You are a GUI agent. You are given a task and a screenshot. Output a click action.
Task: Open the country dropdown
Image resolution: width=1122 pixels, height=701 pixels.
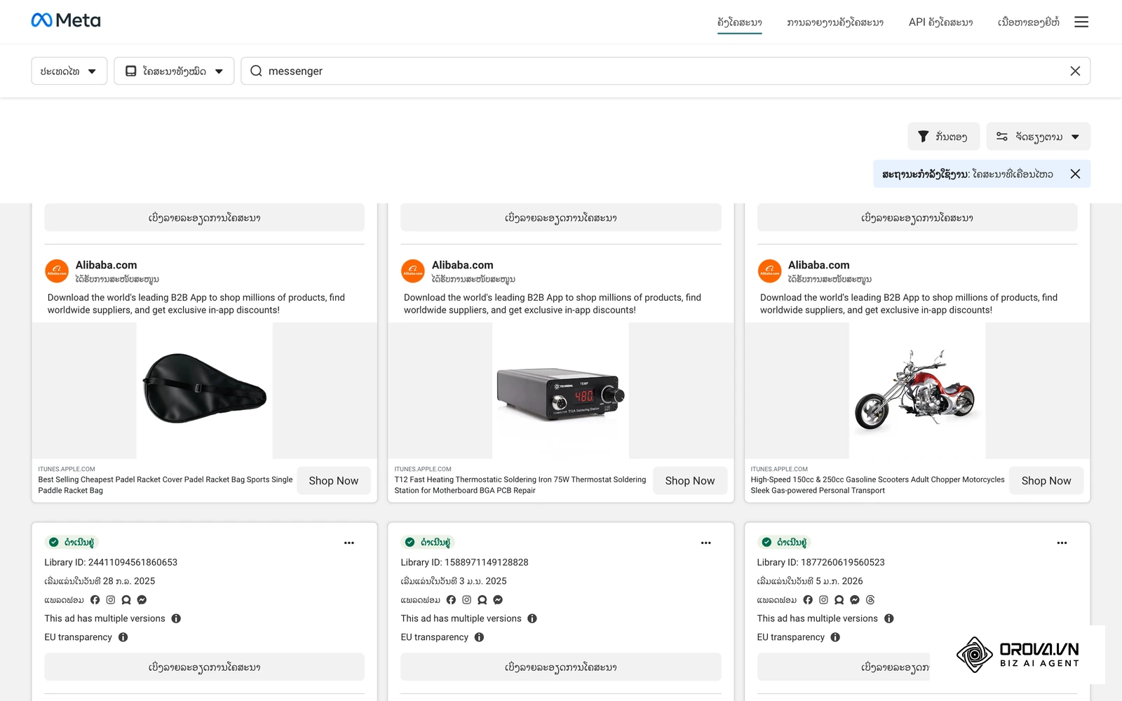coord(69,71)
